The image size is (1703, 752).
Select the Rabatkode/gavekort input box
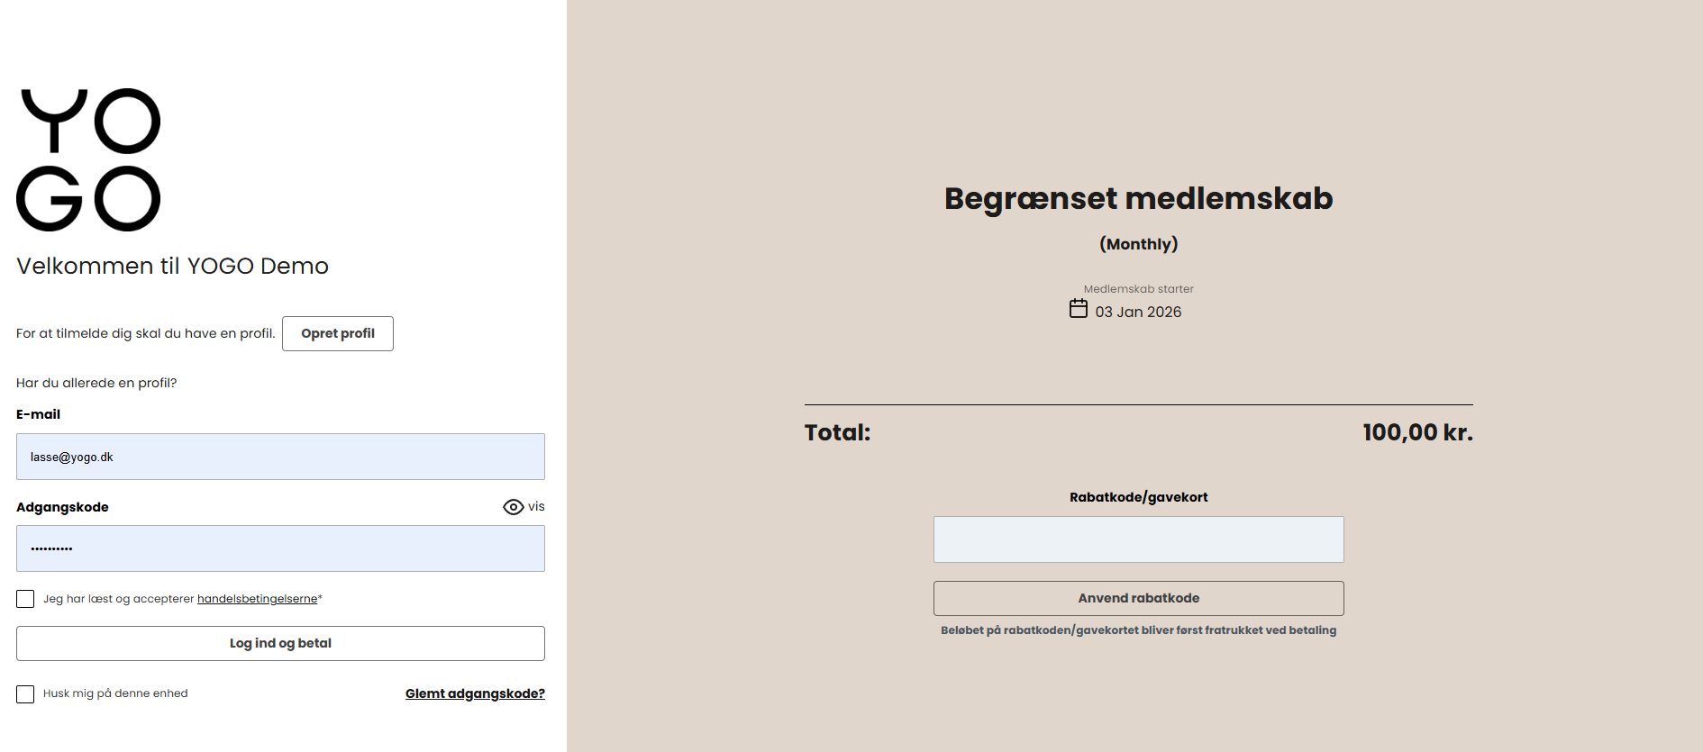[x=1138, y=539]
